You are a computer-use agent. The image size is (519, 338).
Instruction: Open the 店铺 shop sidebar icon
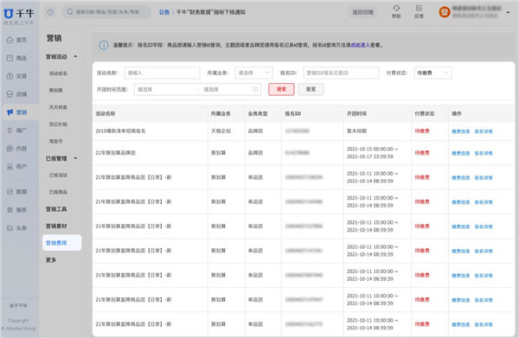click(x=10, y=94)
